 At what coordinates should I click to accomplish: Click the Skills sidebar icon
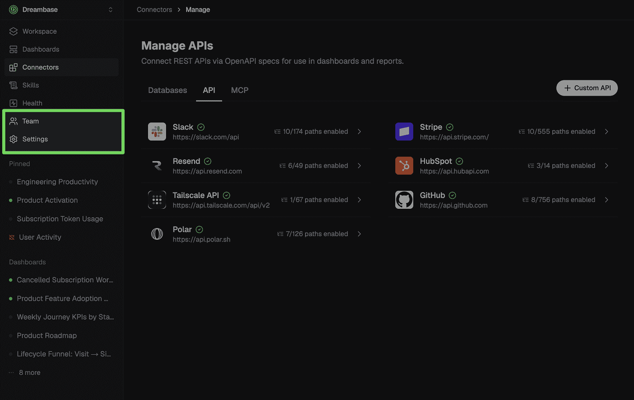click(x=13, y=85)
